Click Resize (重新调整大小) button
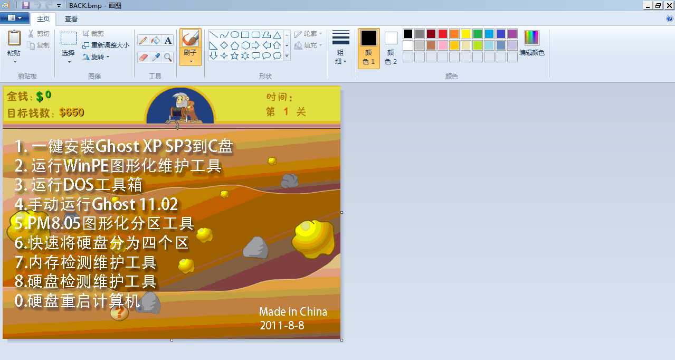675x360 pixels. [106, 45]
